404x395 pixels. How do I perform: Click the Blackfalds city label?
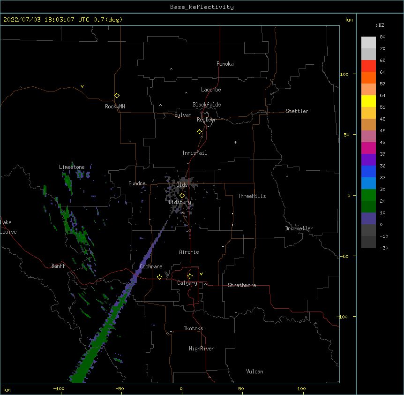coord(207,105)
